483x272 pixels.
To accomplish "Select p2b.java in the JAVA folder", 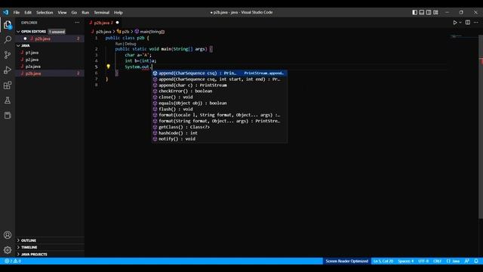I will tap(33, 73).
